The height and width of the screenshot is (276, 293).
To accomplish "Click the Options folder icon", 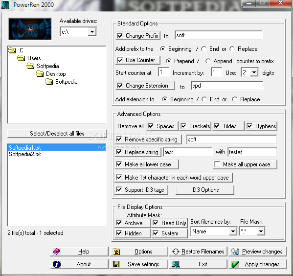I will (x=116, y=252).
